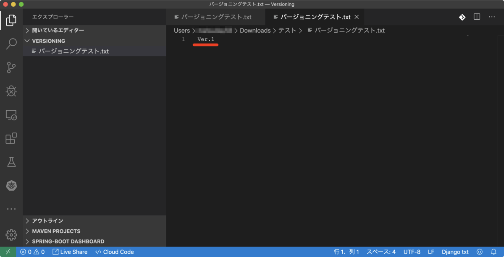Click Users in breadcrumb path
This screenshot has width=504, height=257.
[x=182, y=31]
